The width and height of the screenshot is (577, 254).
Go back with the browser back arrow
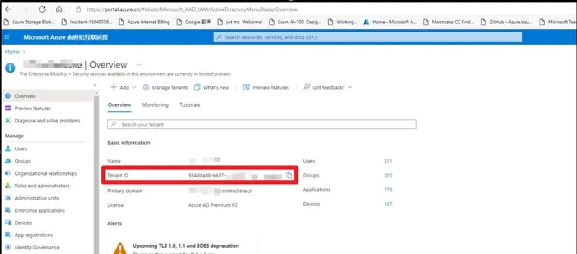point(8,9)
